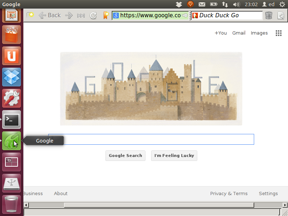Open the Settings footer link
The image size is (288, 216).
coord(268,194)
